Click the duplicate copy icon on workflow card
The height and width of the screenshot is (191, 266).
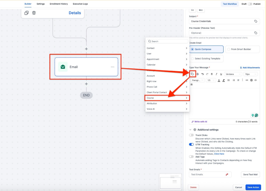[x=26, y=13]
